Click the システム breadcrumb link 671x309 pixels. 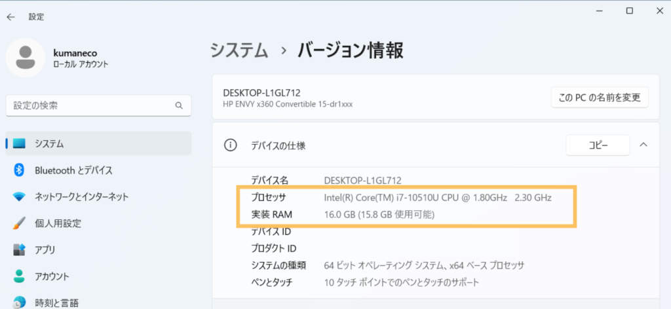point(239,50)
